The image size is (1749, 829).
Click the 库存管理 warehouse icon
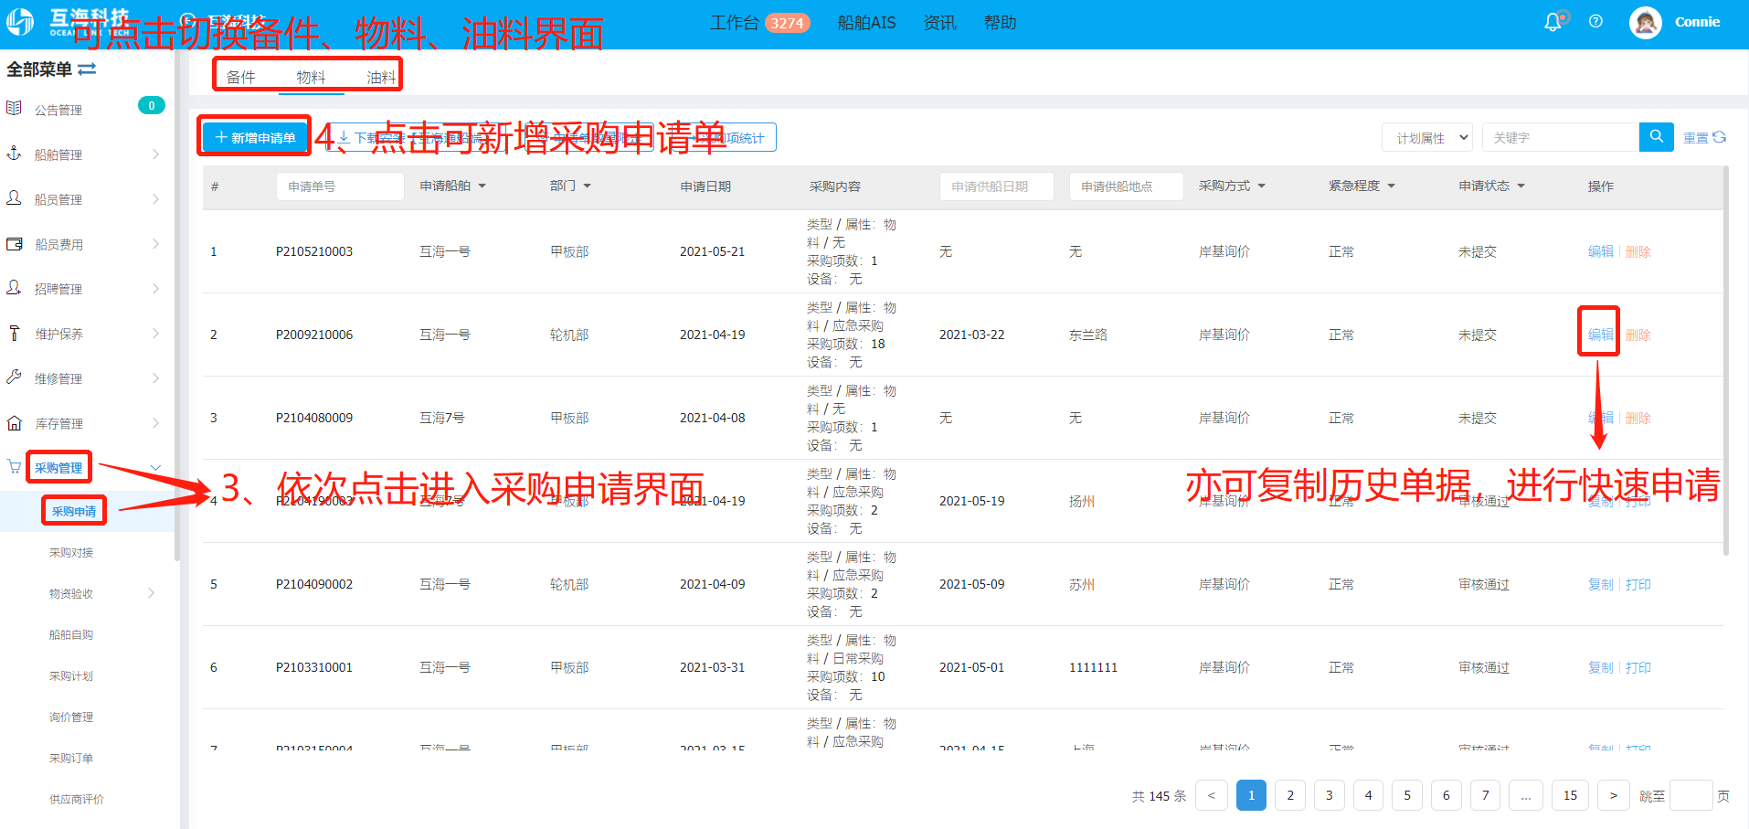(14, 422)
